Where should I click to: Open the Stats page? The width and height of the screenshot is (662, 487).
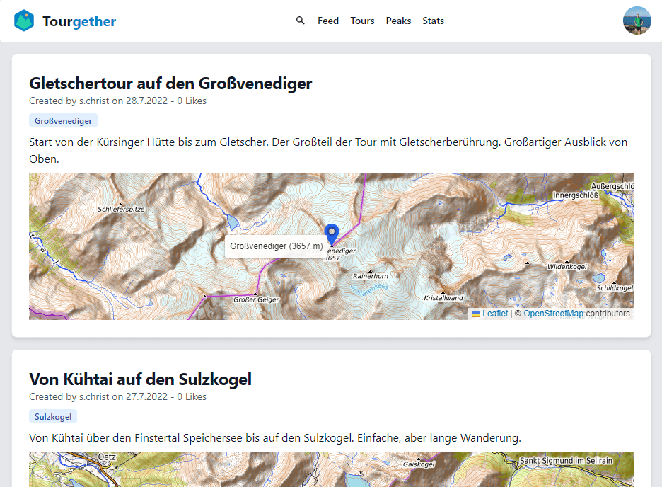click(x=433, y=21)
